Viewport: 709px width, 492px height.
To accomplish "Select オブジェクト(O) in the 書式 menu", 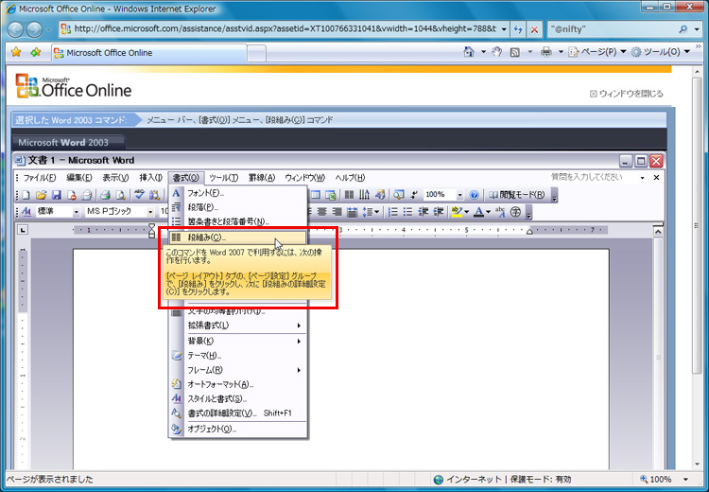I will point(238,429).
